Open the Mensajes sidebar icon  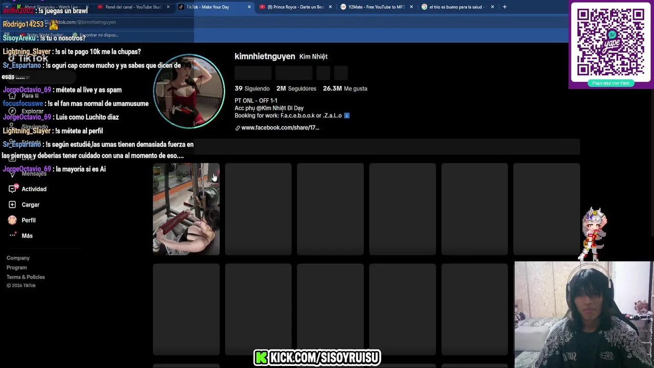pos(12,173)
